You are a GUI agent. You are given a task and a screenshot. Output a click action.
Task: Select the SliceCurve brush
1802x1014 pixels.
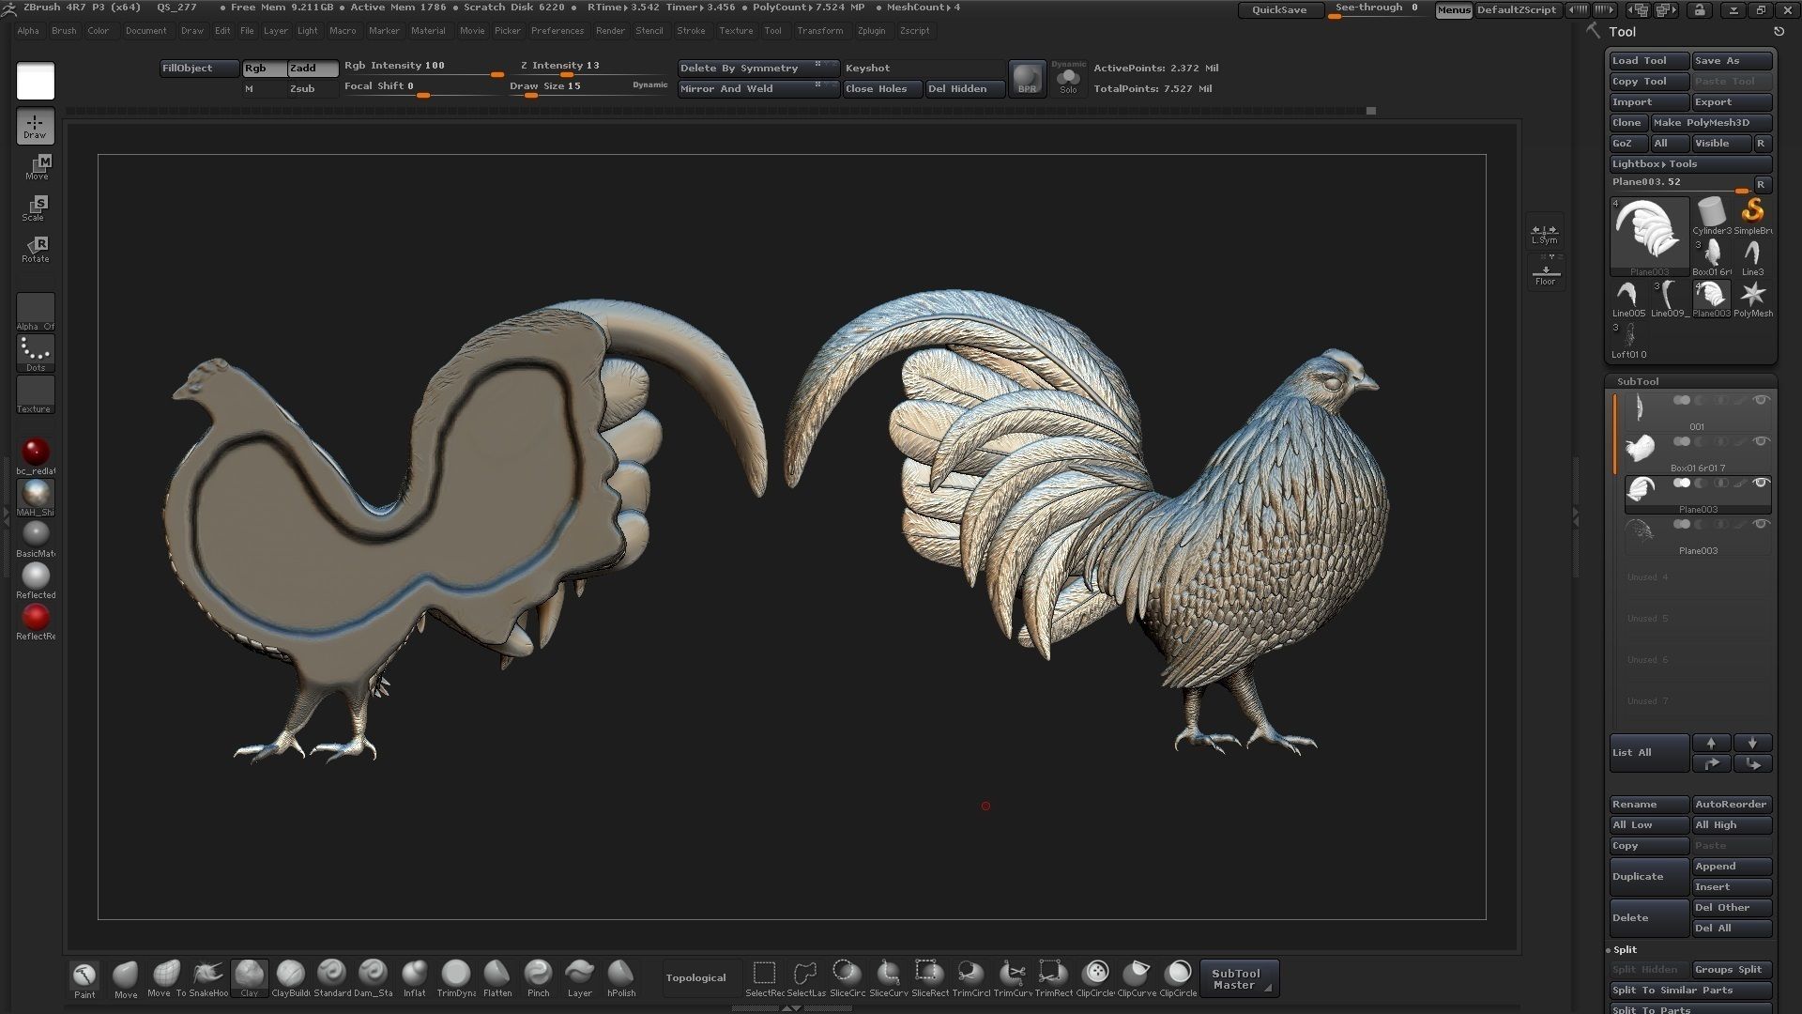(888, 978)
